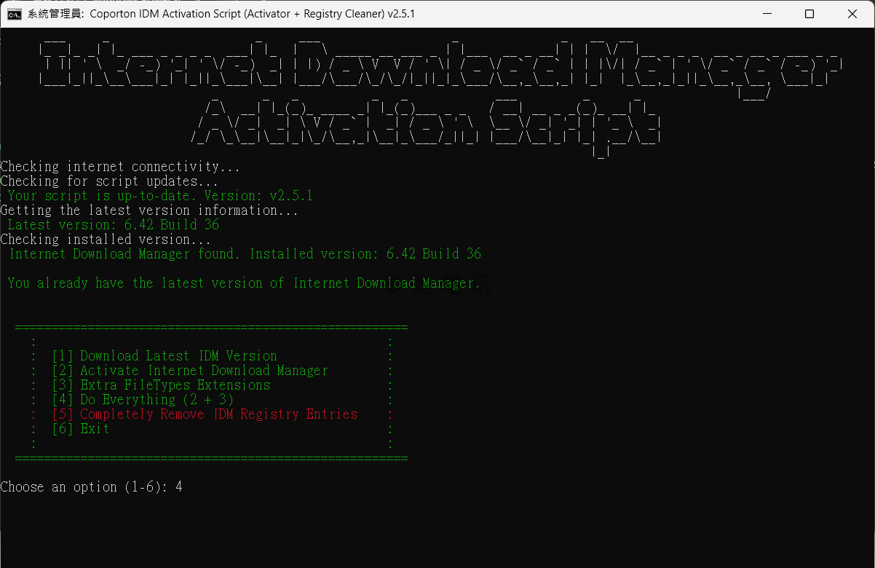Click option [1] Download Latest IDM Version
Viewport: 875px width, 568px height.
[x=165, y=356]
